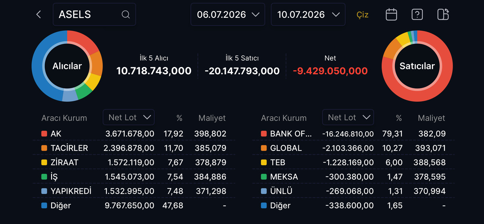Click the yellow TEB color swatch

point(264,163)
